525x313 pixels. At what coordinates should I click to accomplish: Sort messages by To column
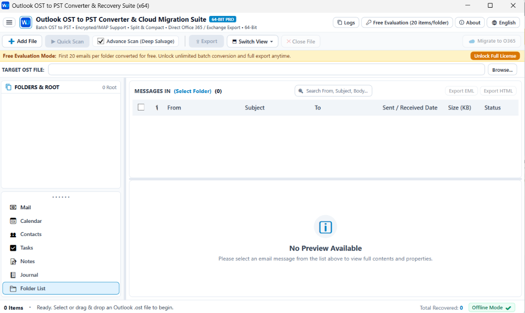click(317, 108)
